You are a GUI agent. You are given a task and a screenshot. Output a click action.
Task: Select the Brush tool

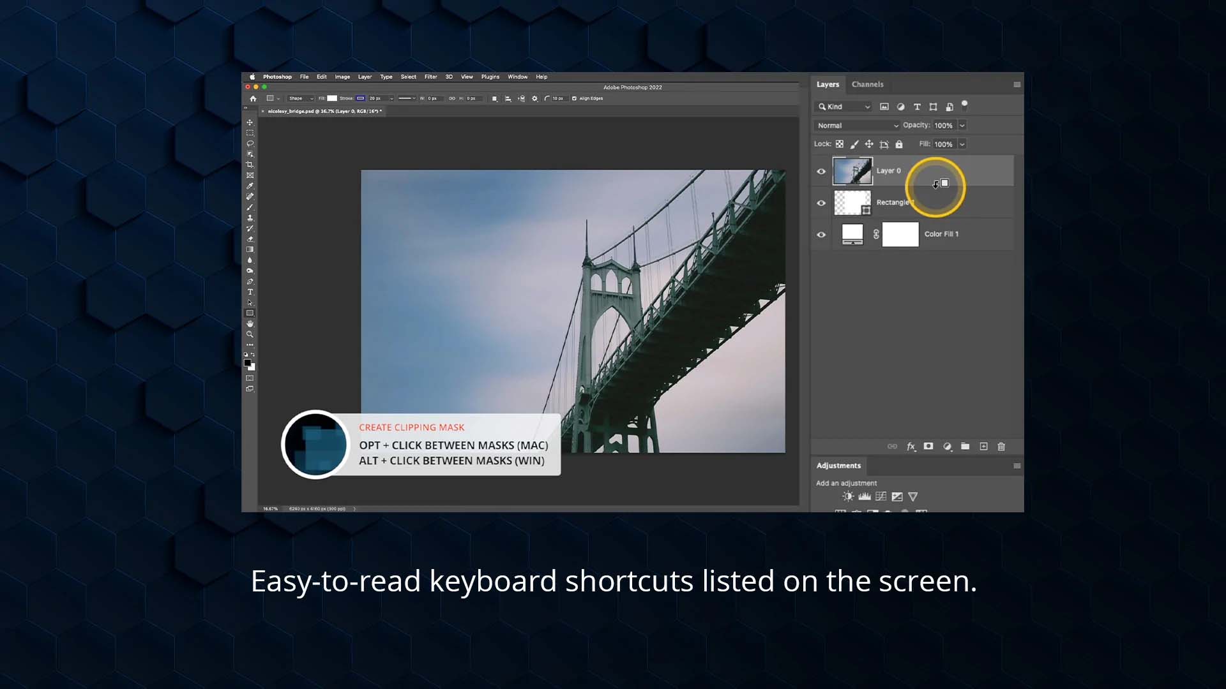(x=250, y=207)
